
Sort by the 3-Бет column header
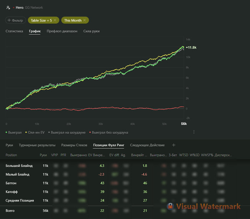click(173, 155)
